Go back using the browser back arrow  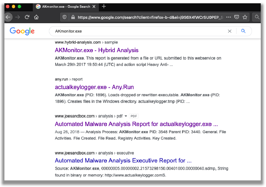pyautogui.click(x=8, y=17)
